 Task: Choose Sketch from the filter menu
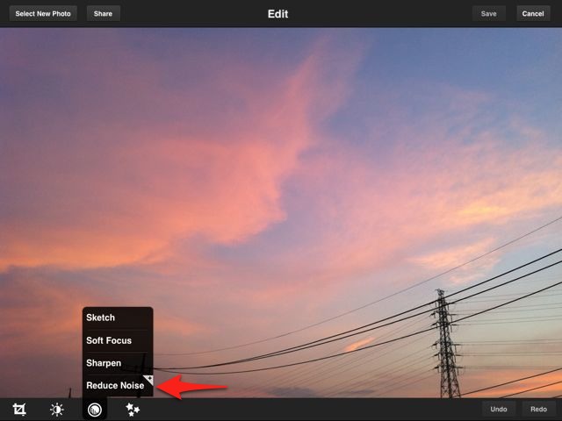point(118,318)
